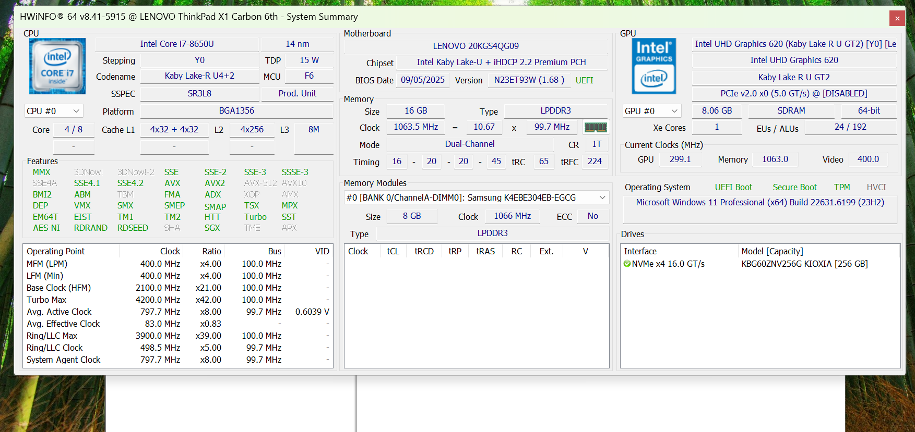The image size is (915, 432).
Task: Click the Intel Core i7 CPU logo
Action: coord(57,66)
